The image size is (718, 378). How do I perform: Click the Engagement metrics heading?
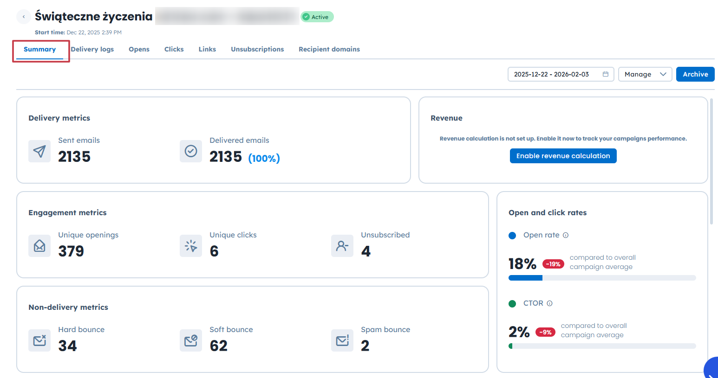click(x=67, y=212)
